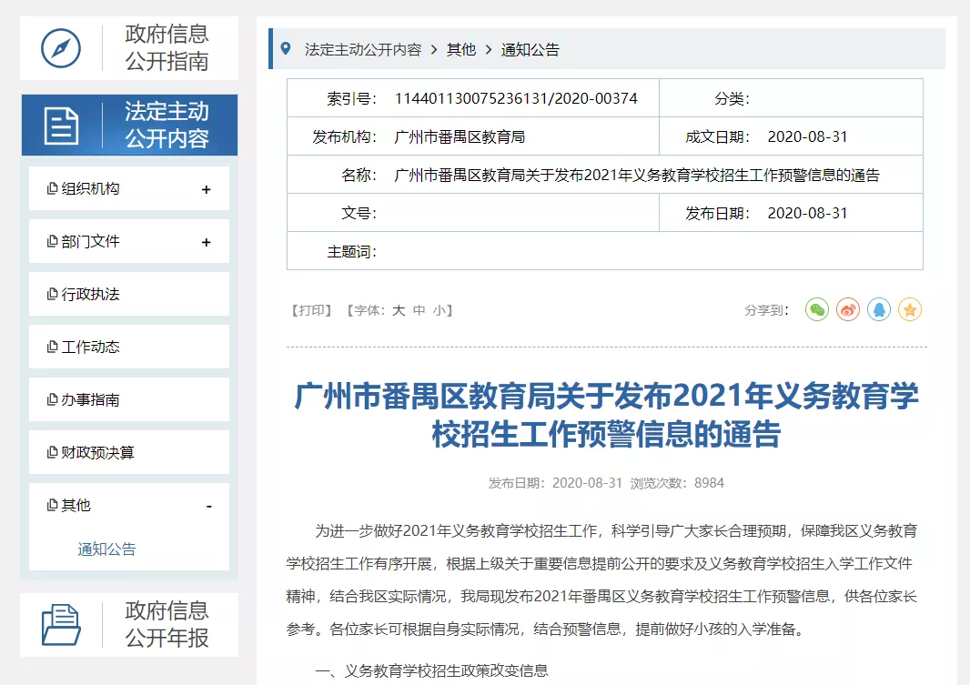Share article to Weibo icon
Image resolution: width=970 pixels, height=685 pixels.
pos(848,310)
